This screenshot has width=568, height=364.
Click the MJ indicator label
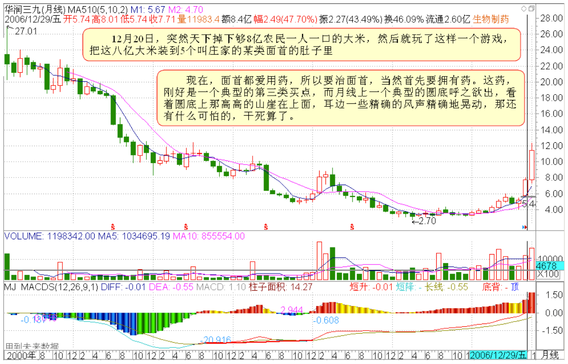10,287
